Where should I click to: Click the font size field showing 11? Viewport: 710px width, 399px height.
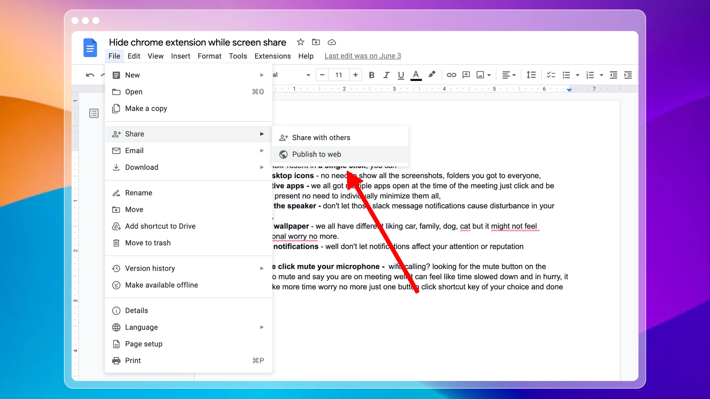pos(339,75)
